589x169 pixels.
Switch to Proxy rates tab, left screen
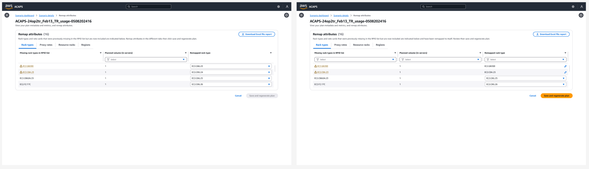pos(46,45)
